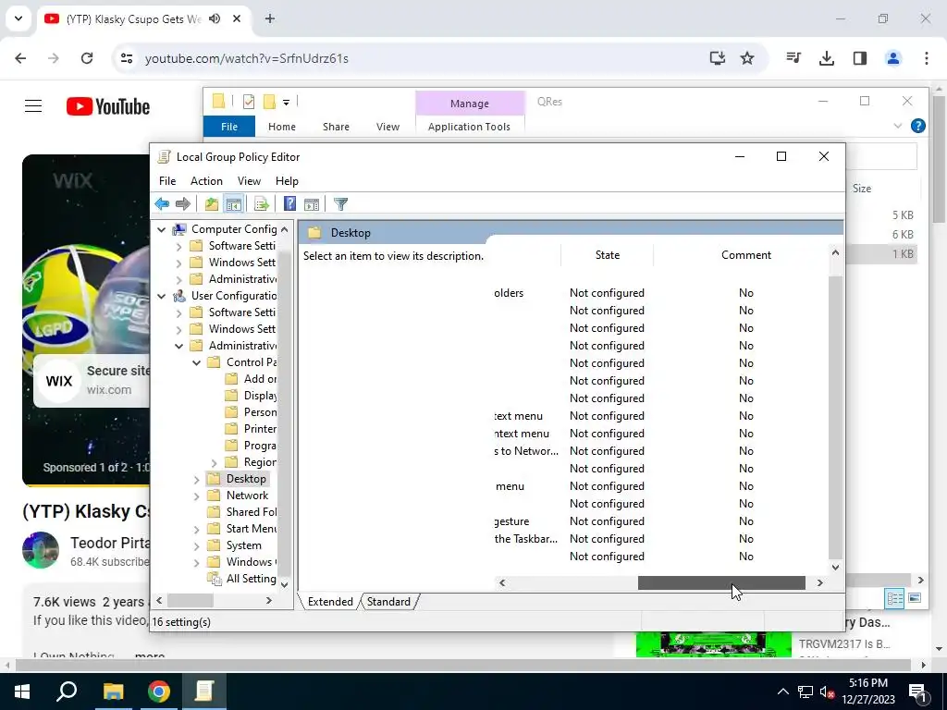Click the Export List toolbar icon
Viewport: 947px width, 710px height.
point(262,204)
